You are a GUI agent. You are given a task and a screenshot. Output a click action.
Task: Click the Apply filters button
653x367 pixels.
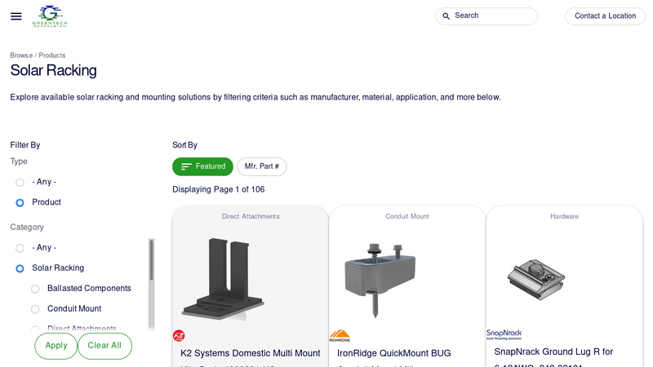(x=56, y=346)
